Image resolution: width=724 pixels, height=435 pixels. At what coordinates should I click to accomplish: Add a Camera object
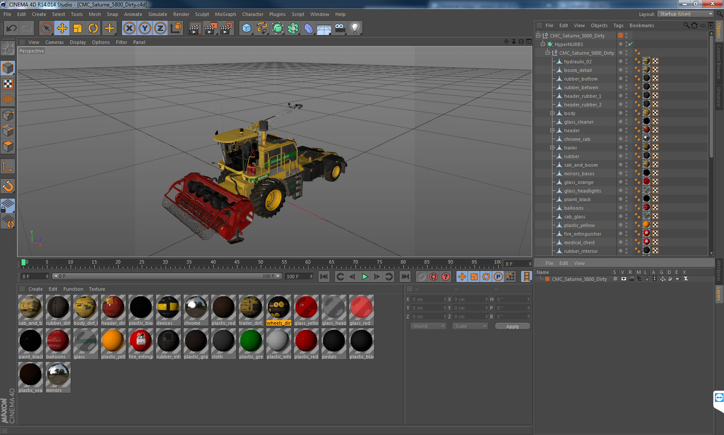(340, 28)
